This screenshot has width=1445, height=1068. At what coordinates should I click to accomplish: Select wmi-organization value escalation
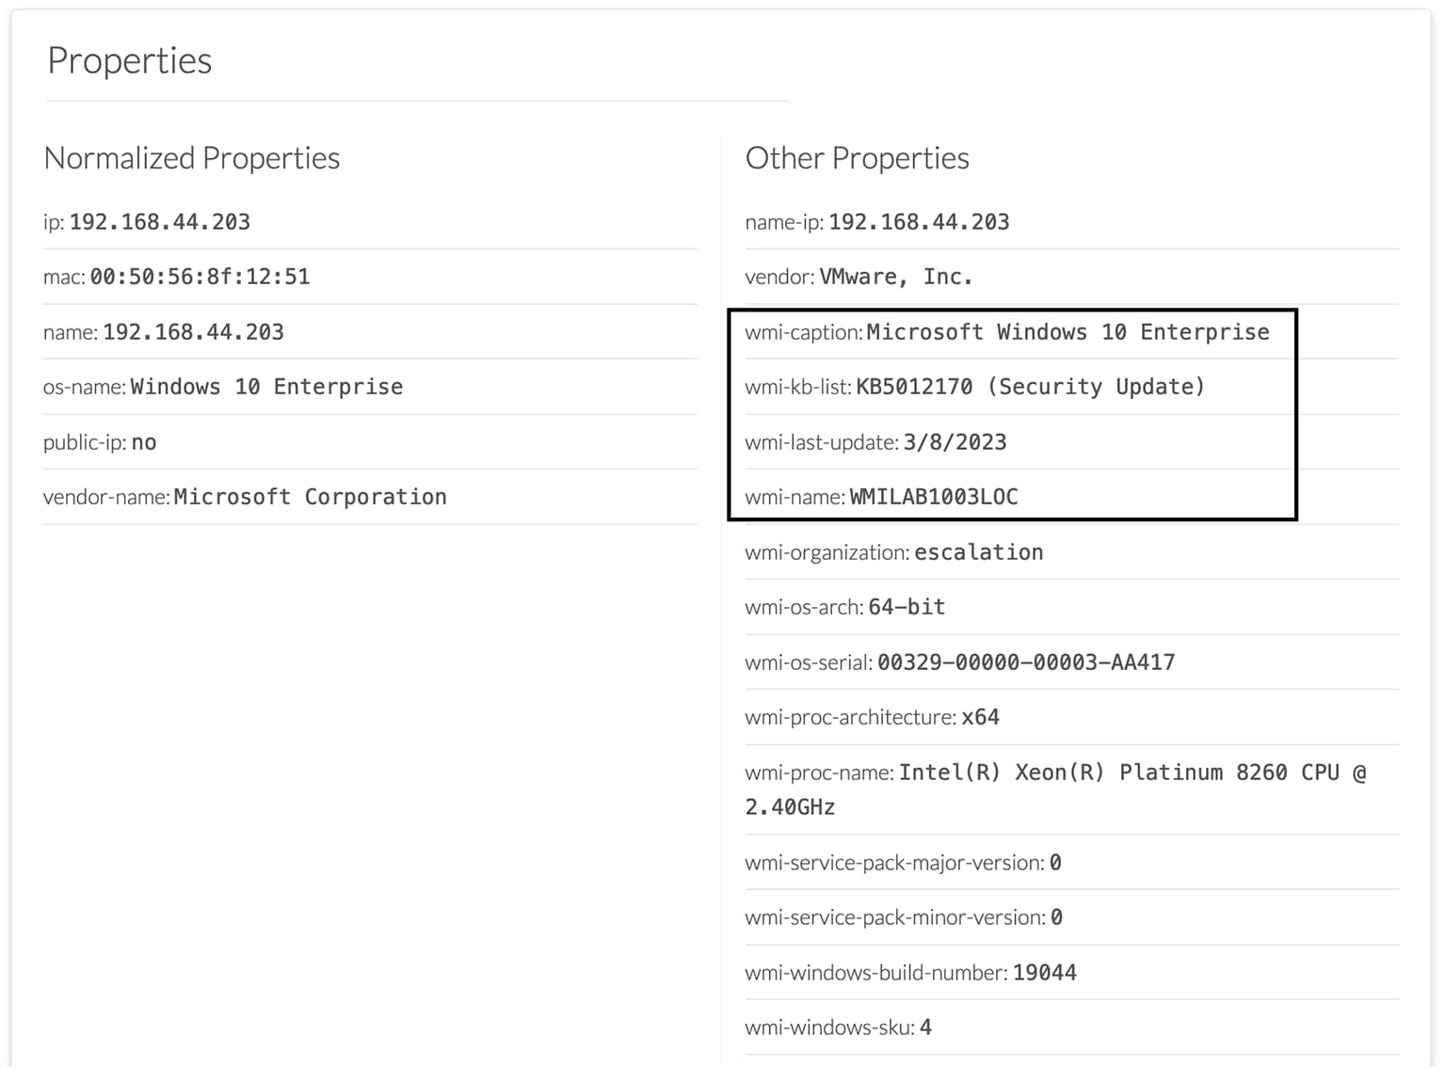pyautogui.click(x=979, y=552)
